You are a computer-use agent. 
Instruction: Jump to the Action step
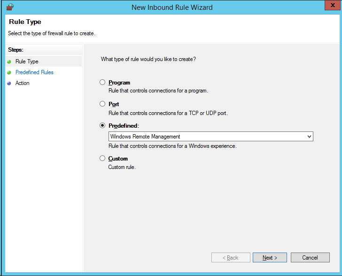click(22, 83)
